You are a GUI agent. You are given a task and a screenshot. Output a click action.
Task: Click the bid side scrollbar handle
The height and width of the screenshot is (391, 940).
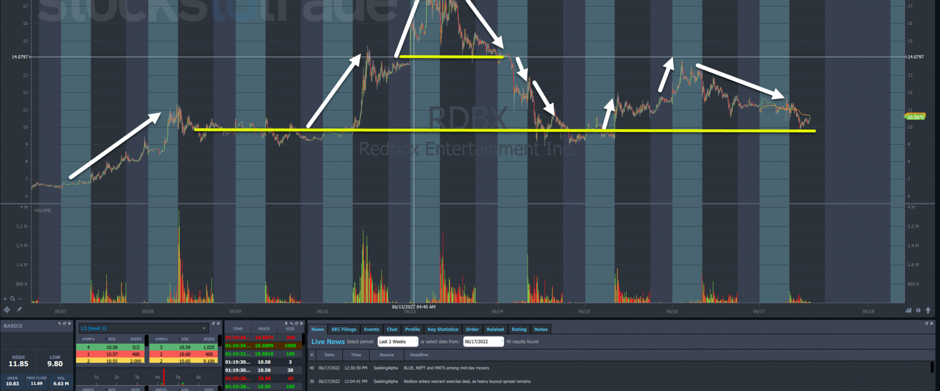[x=146, y=341]
